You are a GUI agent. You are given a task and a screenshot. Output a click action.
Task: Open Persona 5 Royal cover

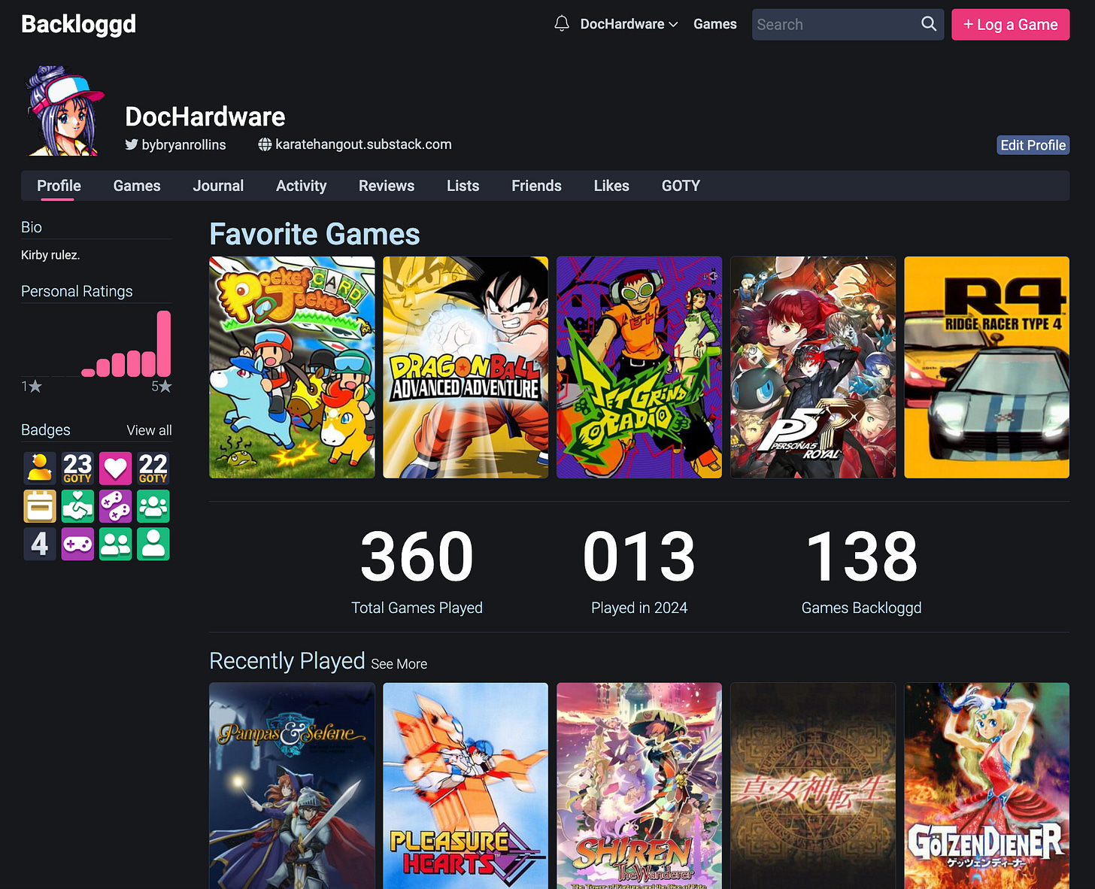coord(813,367)
